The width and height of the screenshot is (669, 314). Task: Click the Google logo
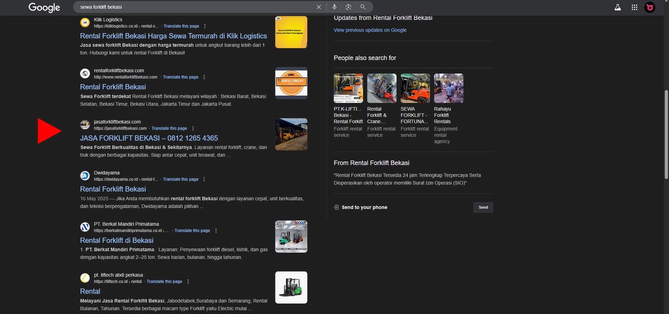[44, 8]
